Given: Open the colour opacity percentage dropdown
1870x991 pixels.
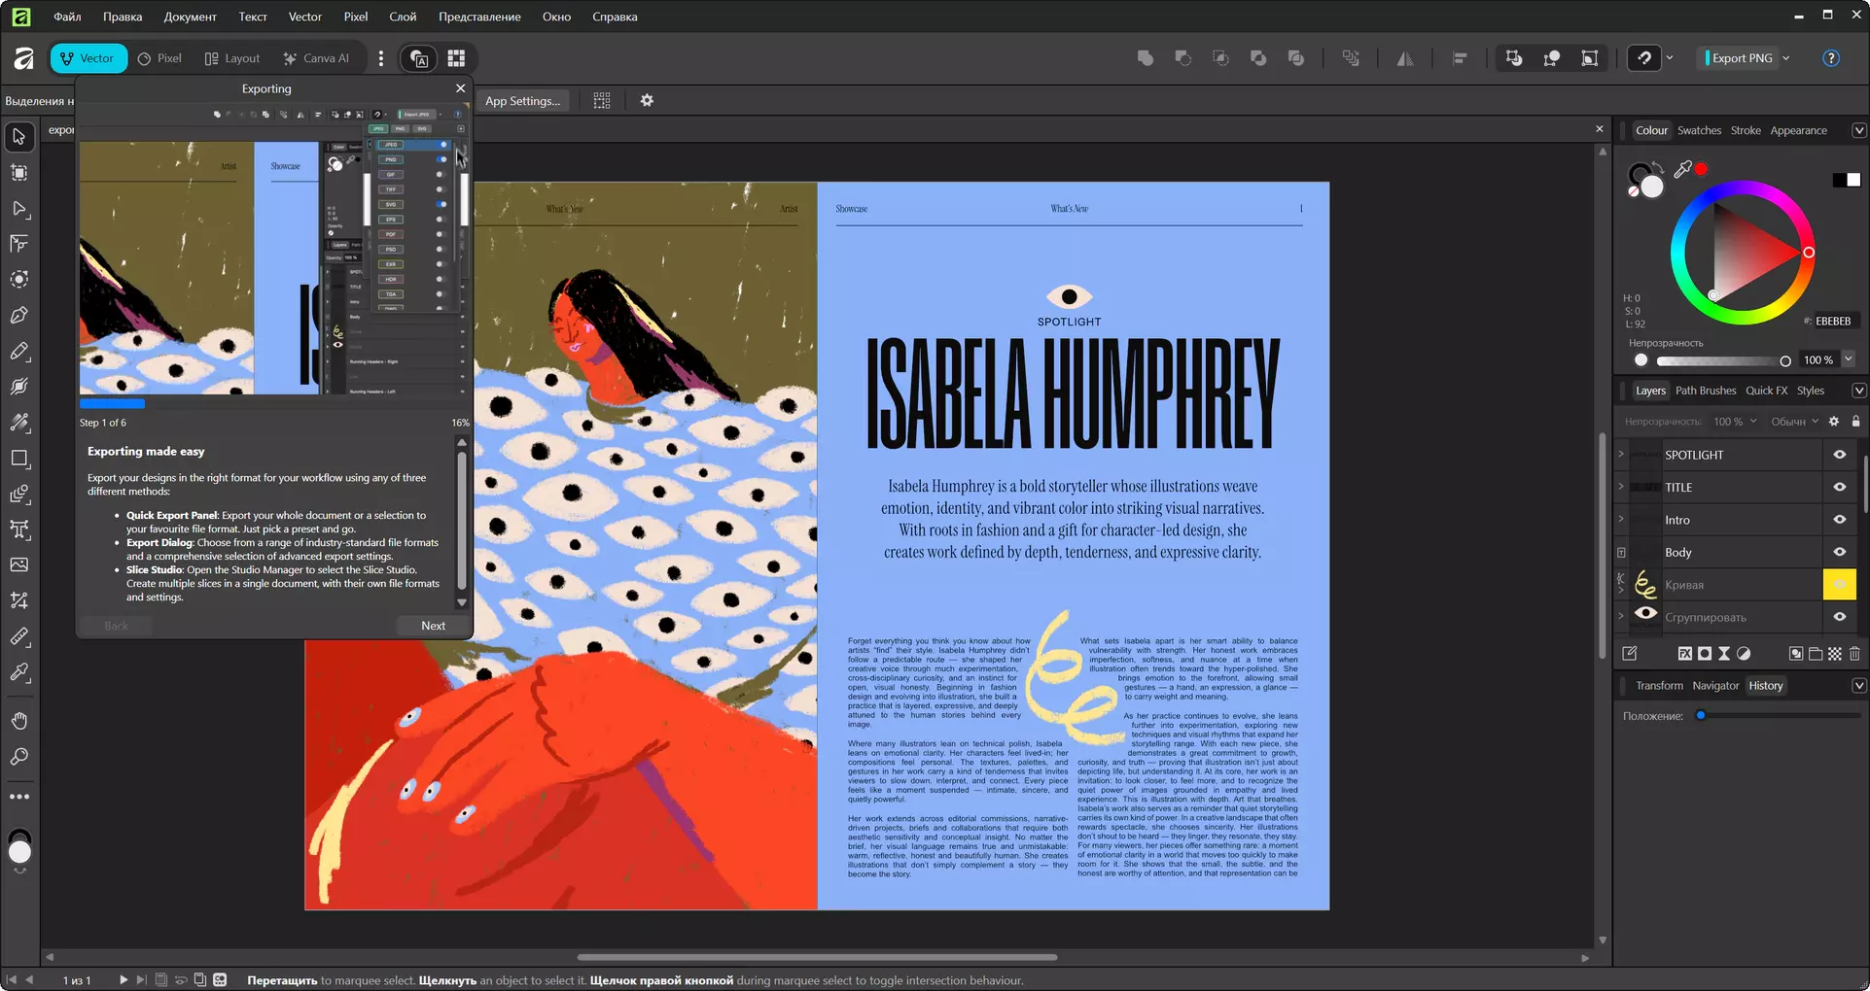Looking at the screenshot, I should pyautogui.click(x=1849, y=359).
